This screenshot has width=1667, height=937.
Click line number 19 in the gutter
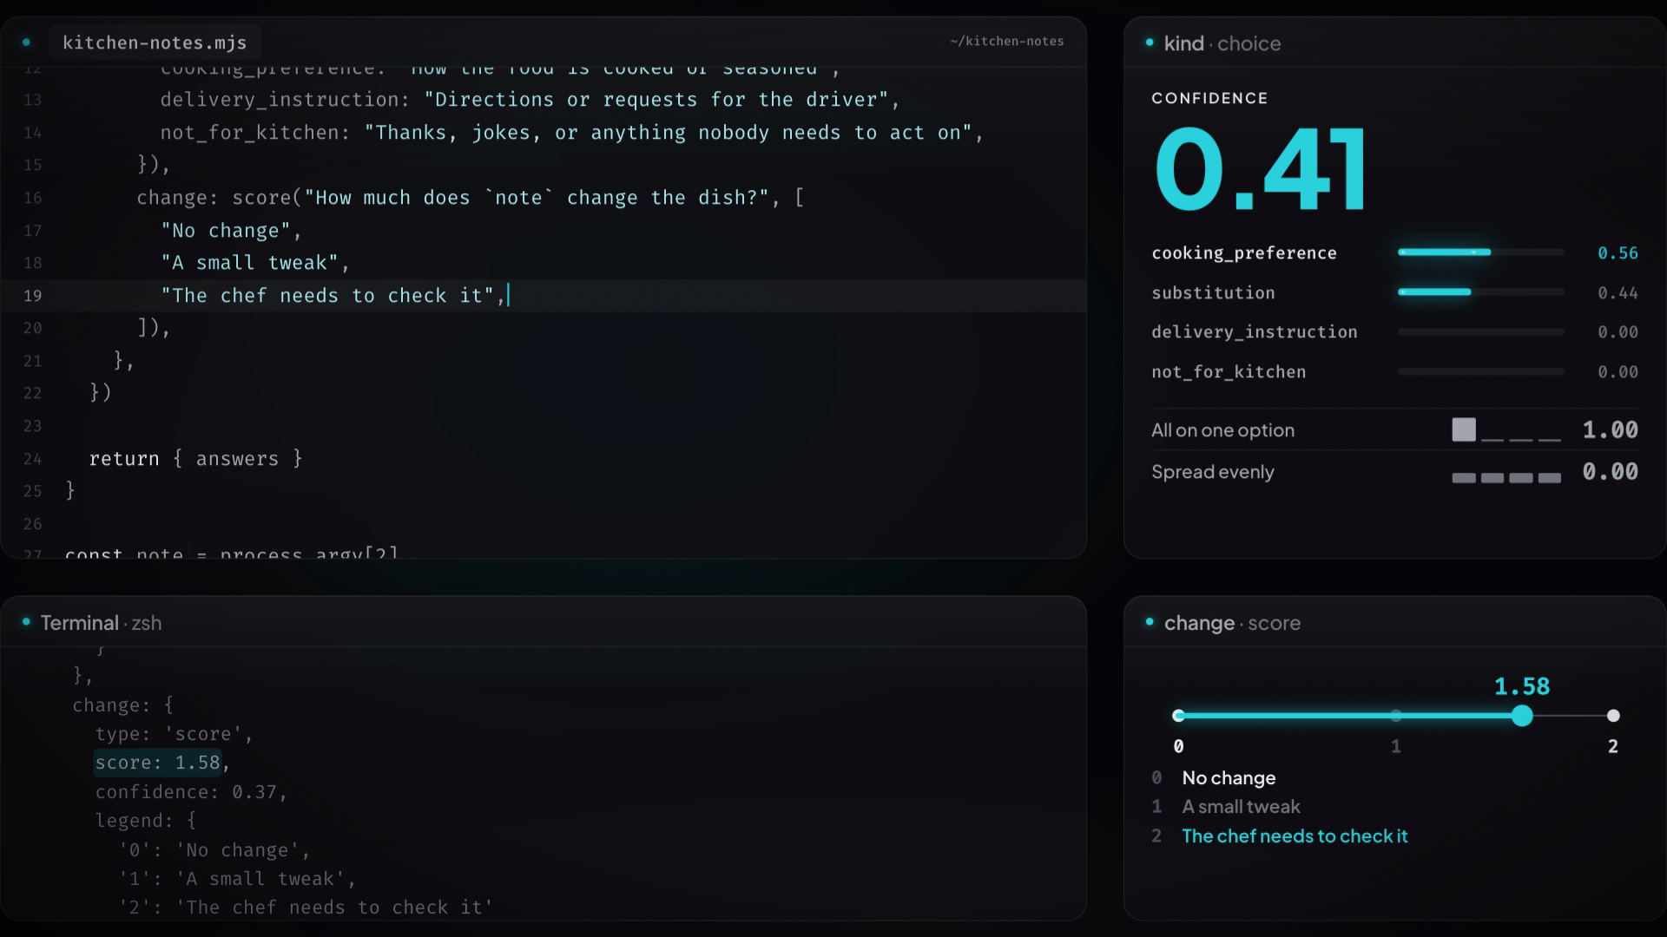[32, 296]
